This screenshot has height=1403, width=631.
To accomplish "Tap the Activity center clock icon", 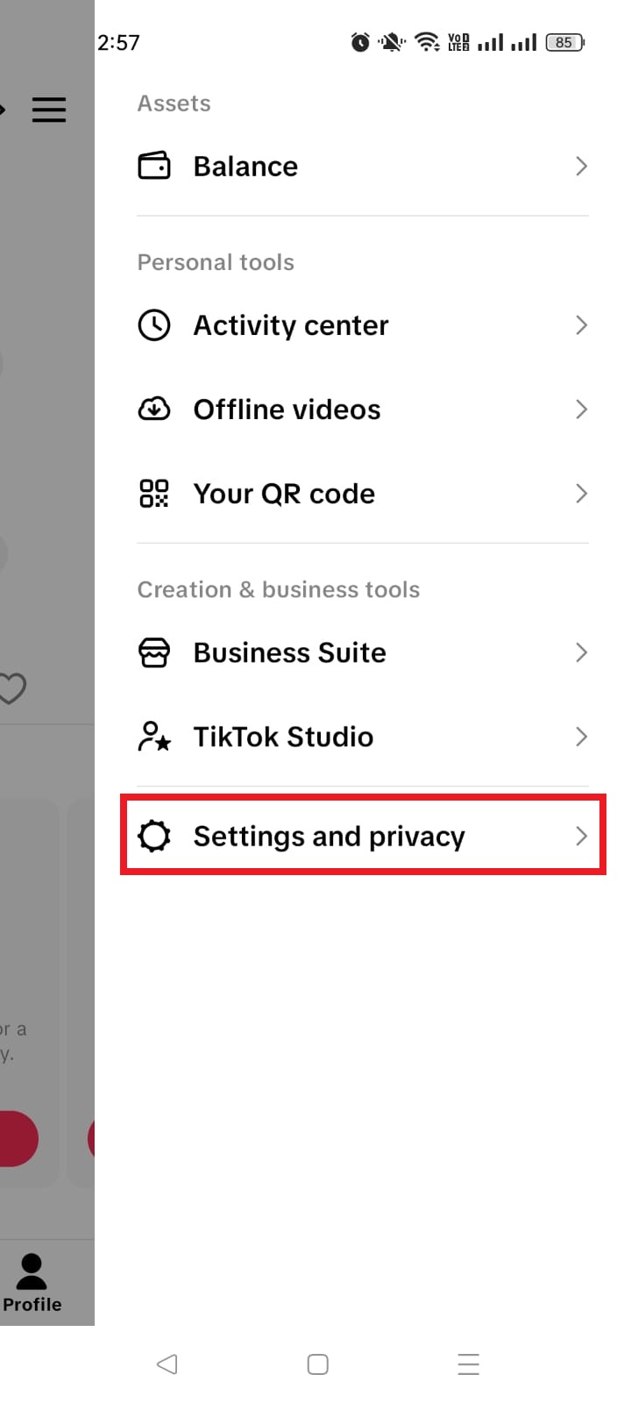I will (x=154, y=324).
